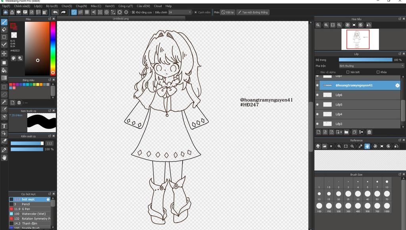
Task: Hide layer Lớp4 visibility
Action: pyautogui.click(x=318, y=114)
